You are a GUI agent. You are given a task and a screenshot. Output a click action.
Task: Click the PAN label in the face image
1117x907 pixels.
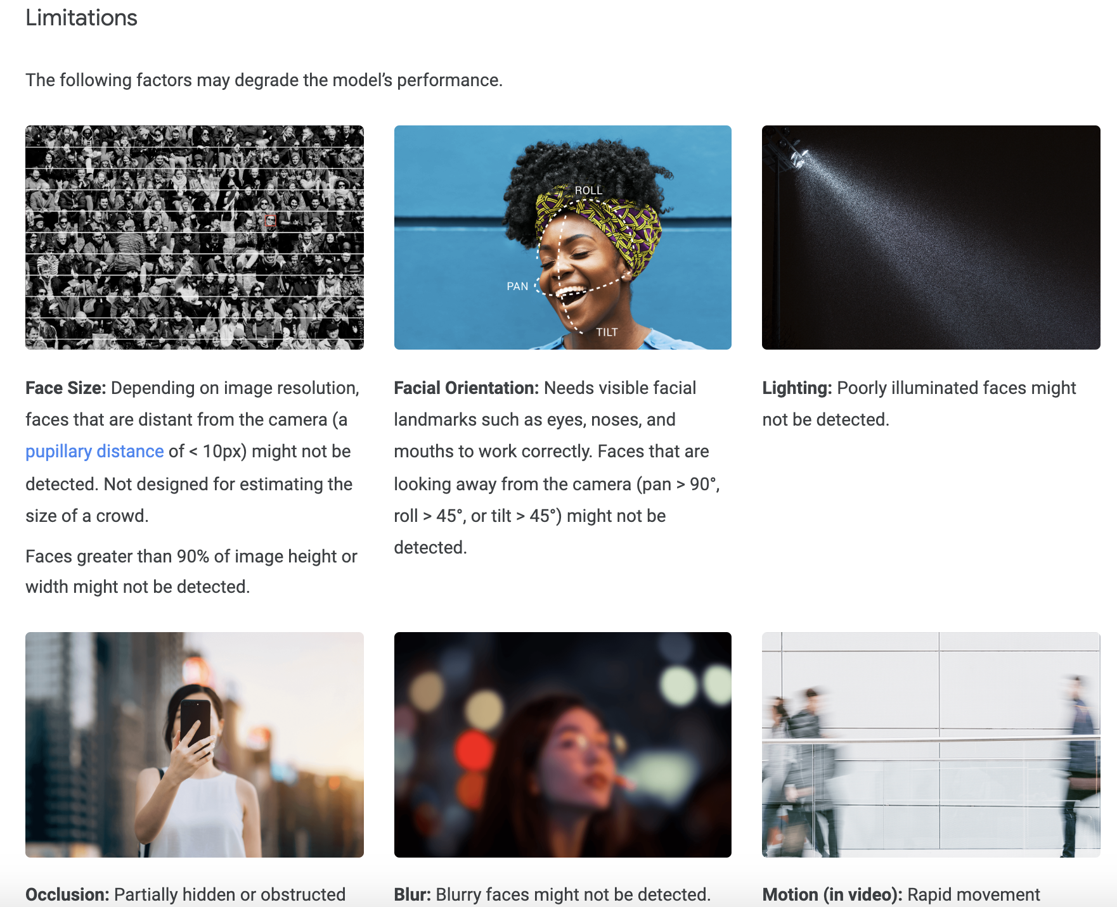click(517, 286)
